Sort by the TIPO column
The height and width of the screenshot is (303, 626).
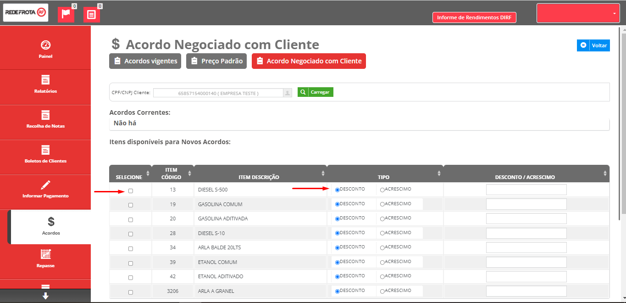tap(385, 174)
